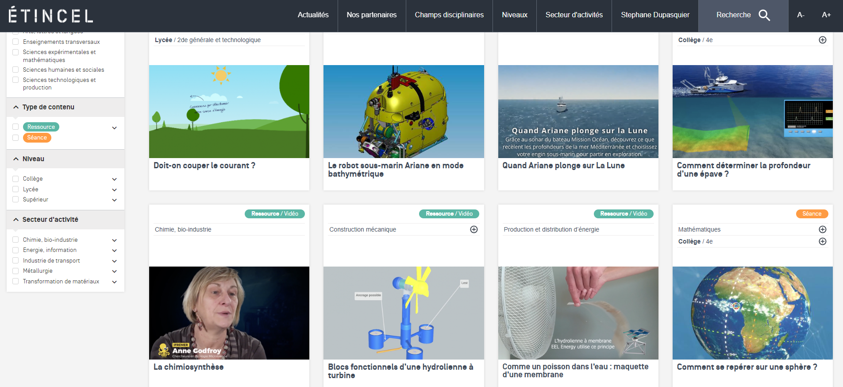The image size is (843, 387).
Task: Open the ship sonar épave thumbnail
Action: point(753,112)
